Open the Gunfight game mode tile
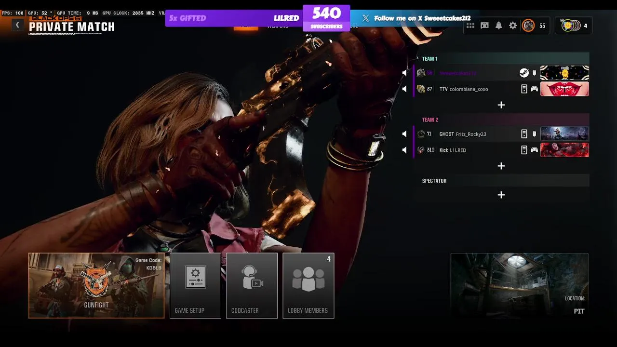 96,286
